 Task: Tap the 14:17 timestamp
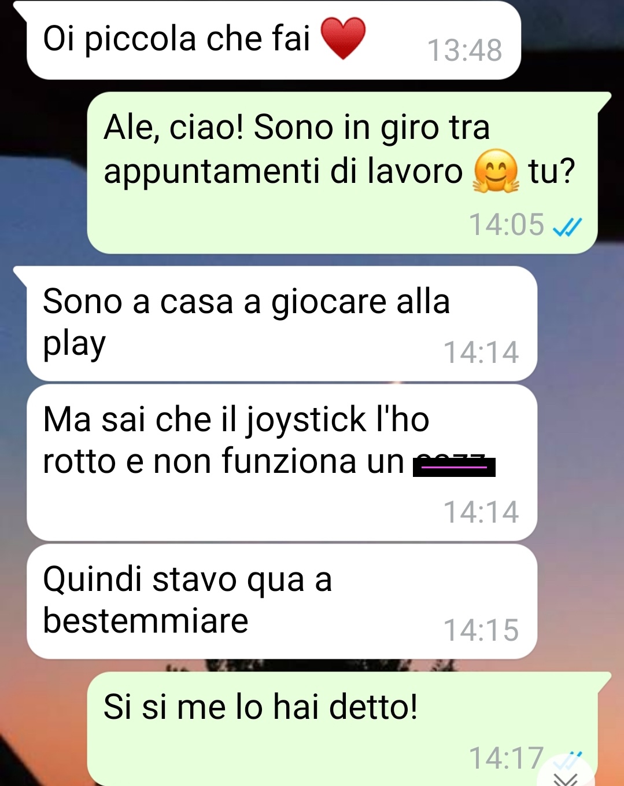click(506, 758)
